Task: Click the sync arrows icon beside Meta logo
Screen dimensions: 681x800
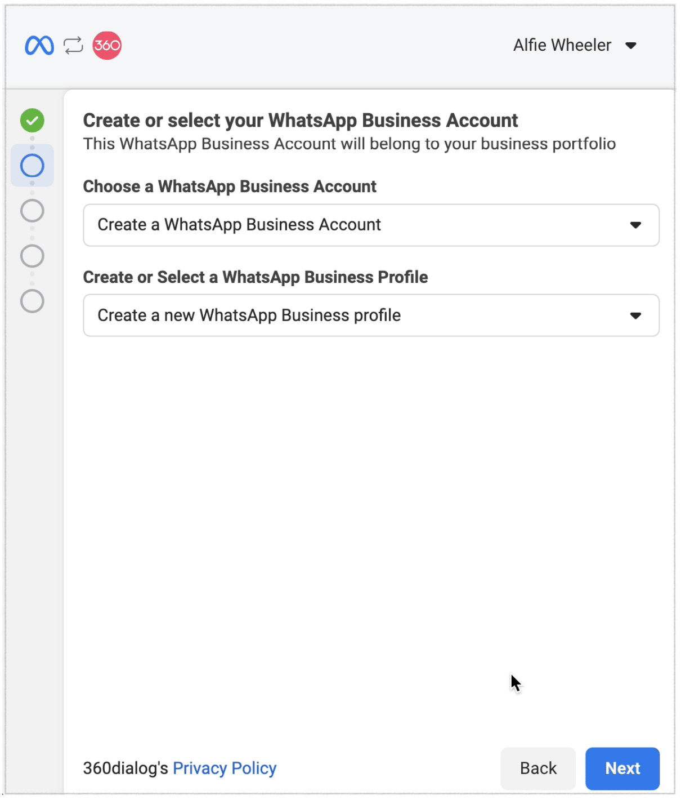Action: coord(73,46)
